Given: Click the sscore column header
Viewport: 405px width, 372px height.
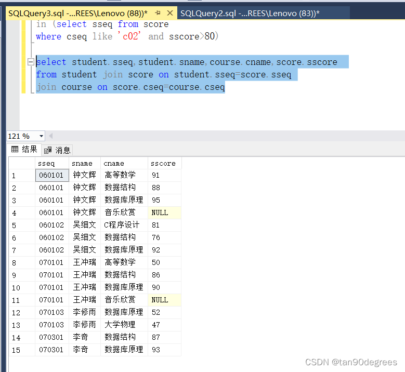Looking at the screenshot, I should pos(164,164).
